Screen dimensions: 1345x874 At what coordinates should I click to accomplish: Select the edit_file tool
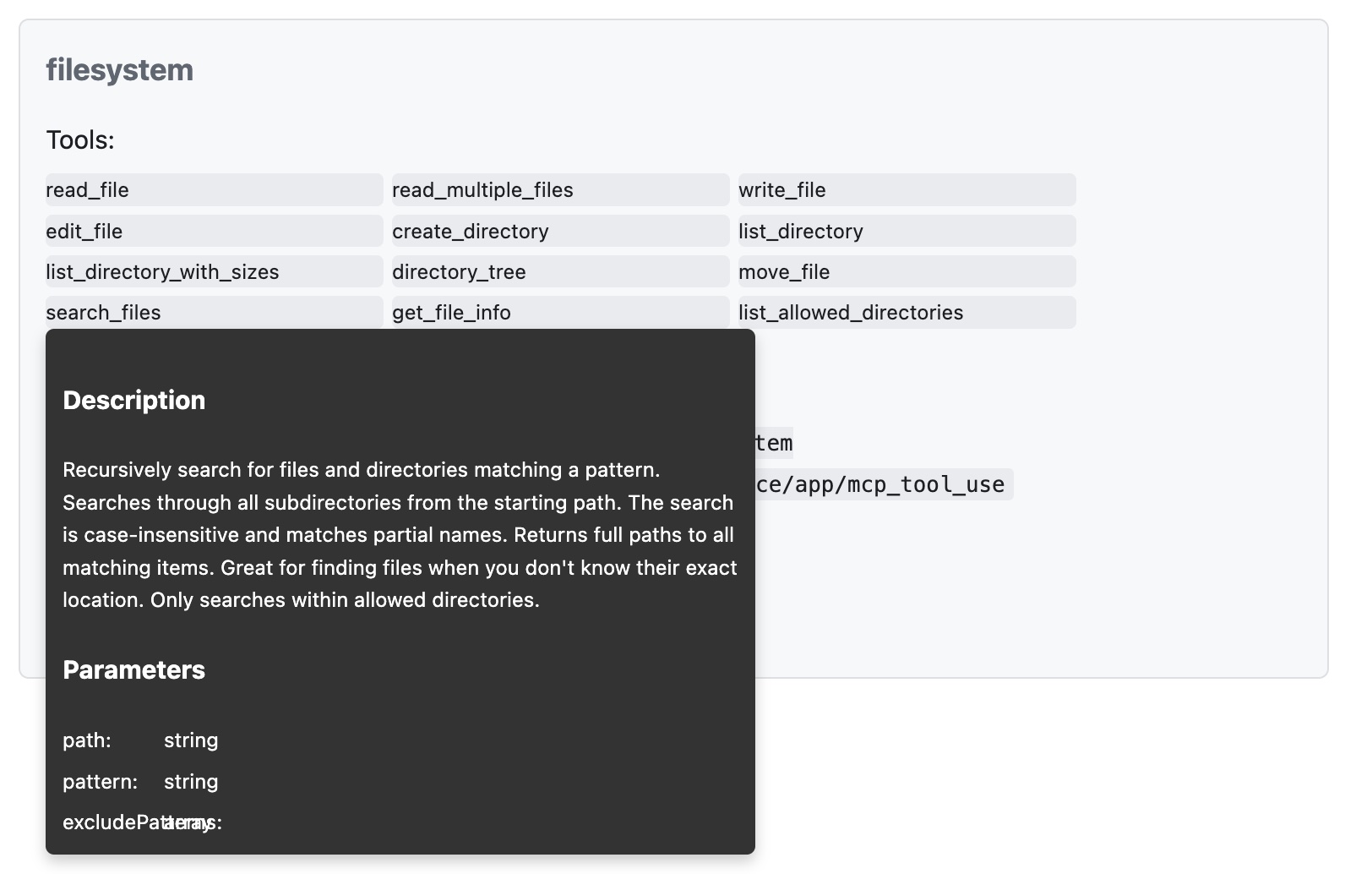215,231
